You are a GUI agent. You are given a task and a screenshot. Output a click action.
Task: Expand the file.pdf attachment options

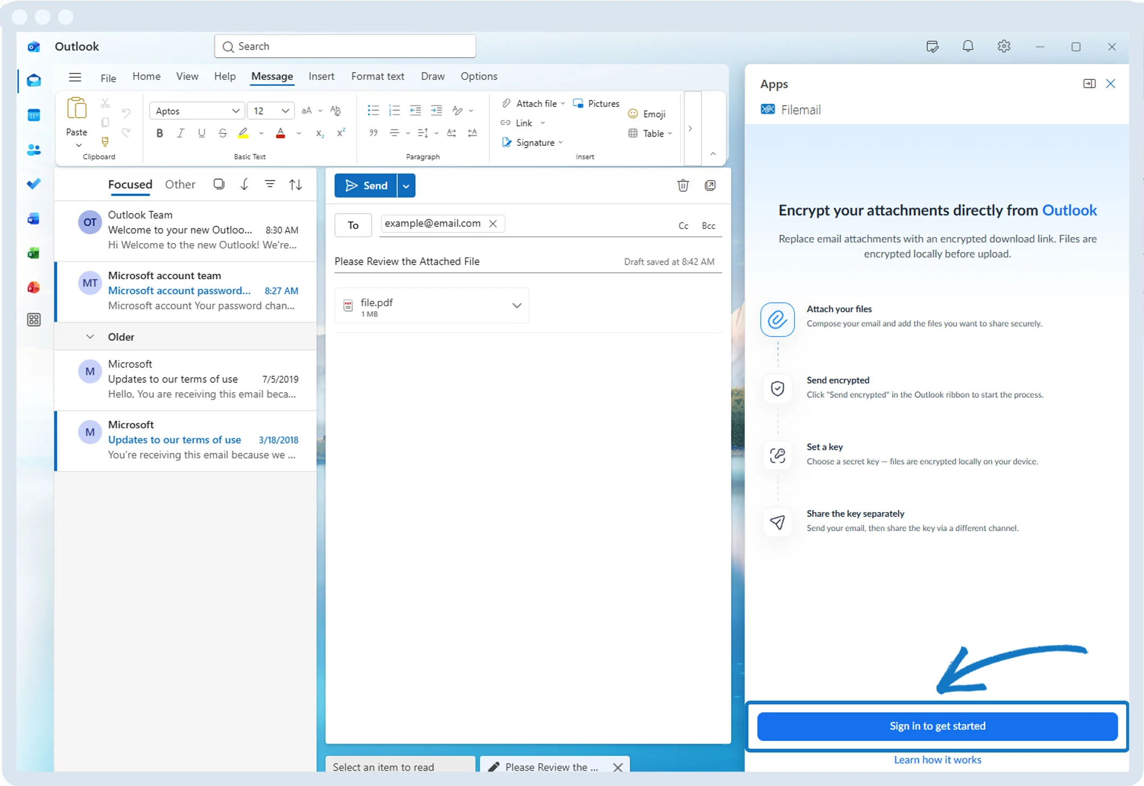click(517, 306)
